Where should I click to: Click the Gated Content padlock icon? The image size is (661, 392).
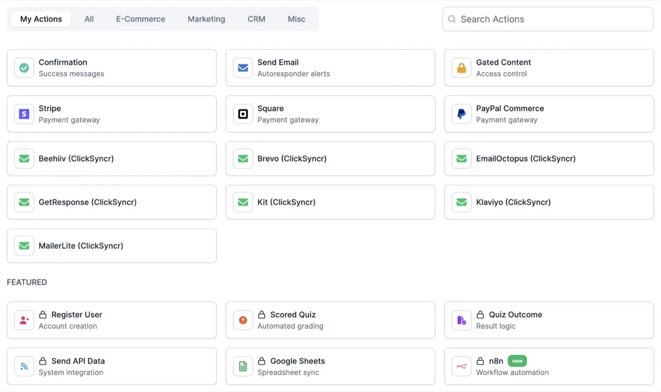point(461,68)
